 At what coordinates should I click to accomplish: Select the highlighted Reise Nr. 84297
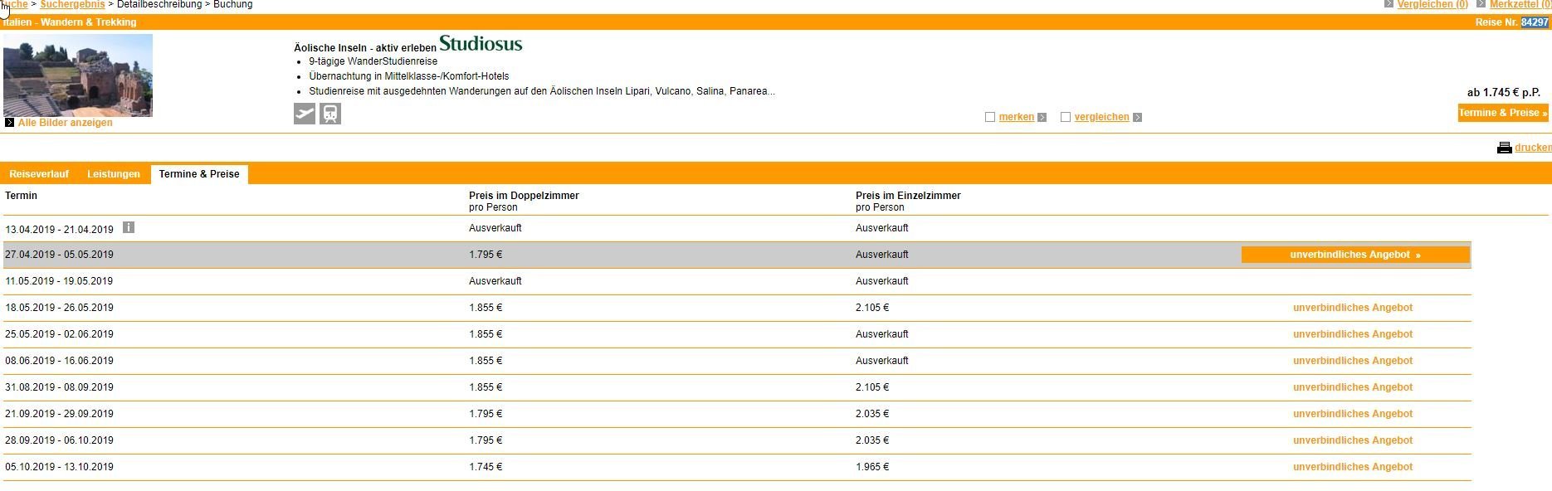point(1535,22)
